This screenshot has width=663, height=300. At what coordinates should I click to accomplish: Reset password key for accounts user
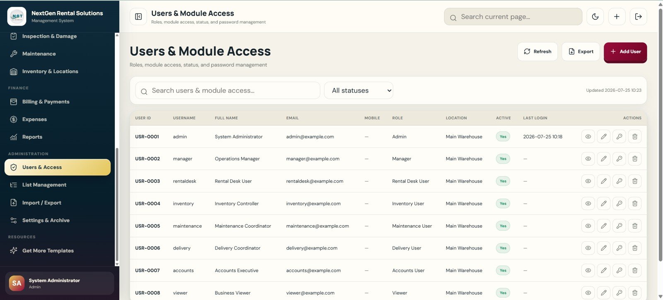tap(619, 270)
